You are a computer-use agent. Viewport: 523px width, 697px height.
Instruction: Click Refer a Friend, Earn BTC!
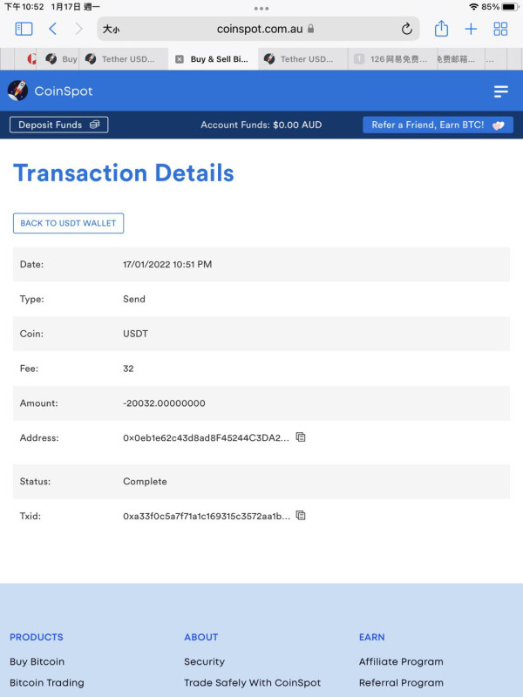tap(438, 125)
